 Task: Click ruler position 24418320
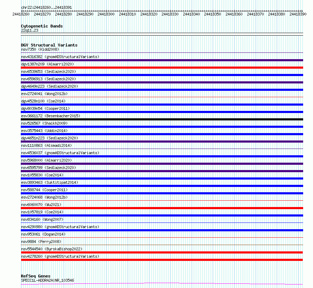click(x=149, y=14)
